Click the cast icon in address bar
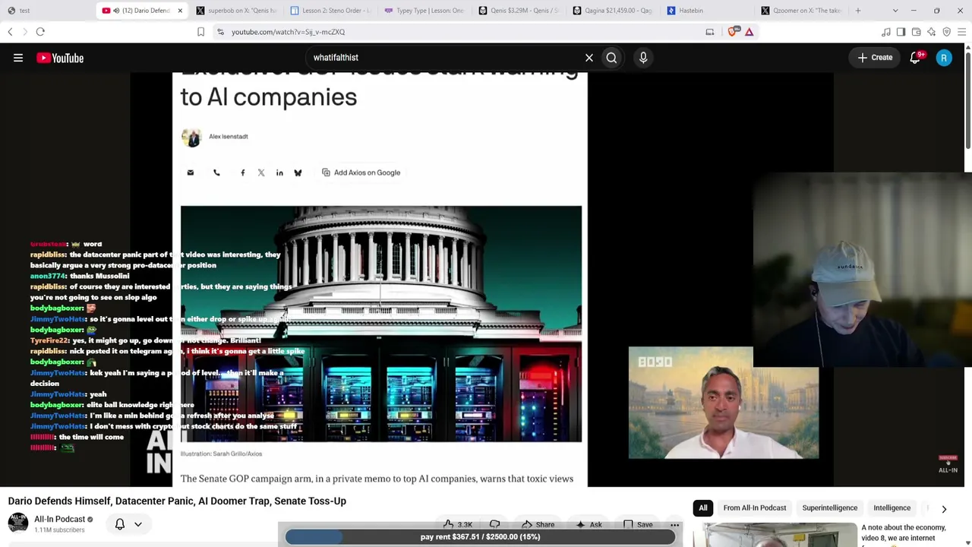The image size is (972, 547). click(710, 32)
